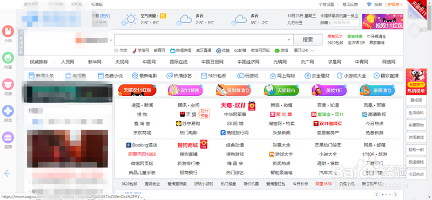Click the 家居清仓 promo button
The height and width of the screenshot is (200, 432).
tap(377, 90)
